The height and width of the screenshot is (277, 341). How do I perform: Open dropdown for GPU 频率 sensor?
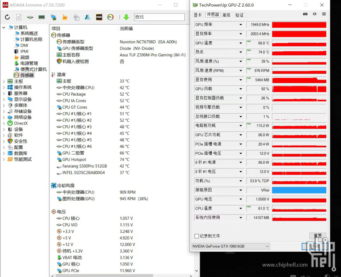240,25
